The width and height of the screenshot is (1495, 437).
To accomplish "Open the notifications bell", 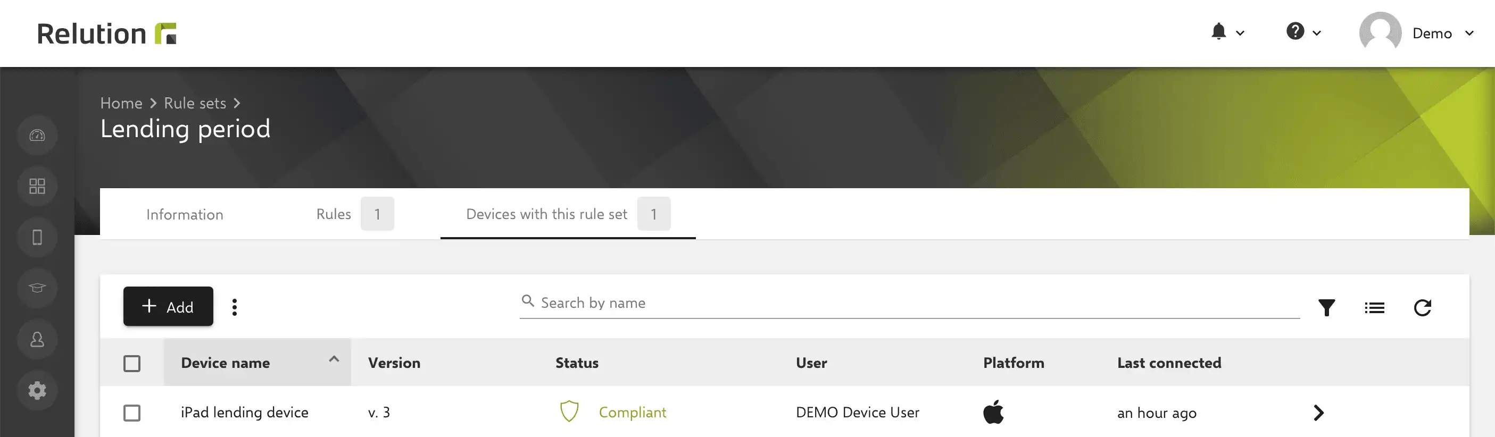I will 1219,31.
